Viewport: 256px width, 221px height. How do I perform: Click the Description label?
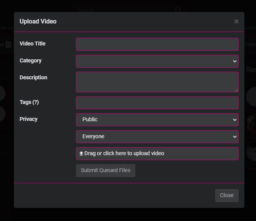point(33,77)
